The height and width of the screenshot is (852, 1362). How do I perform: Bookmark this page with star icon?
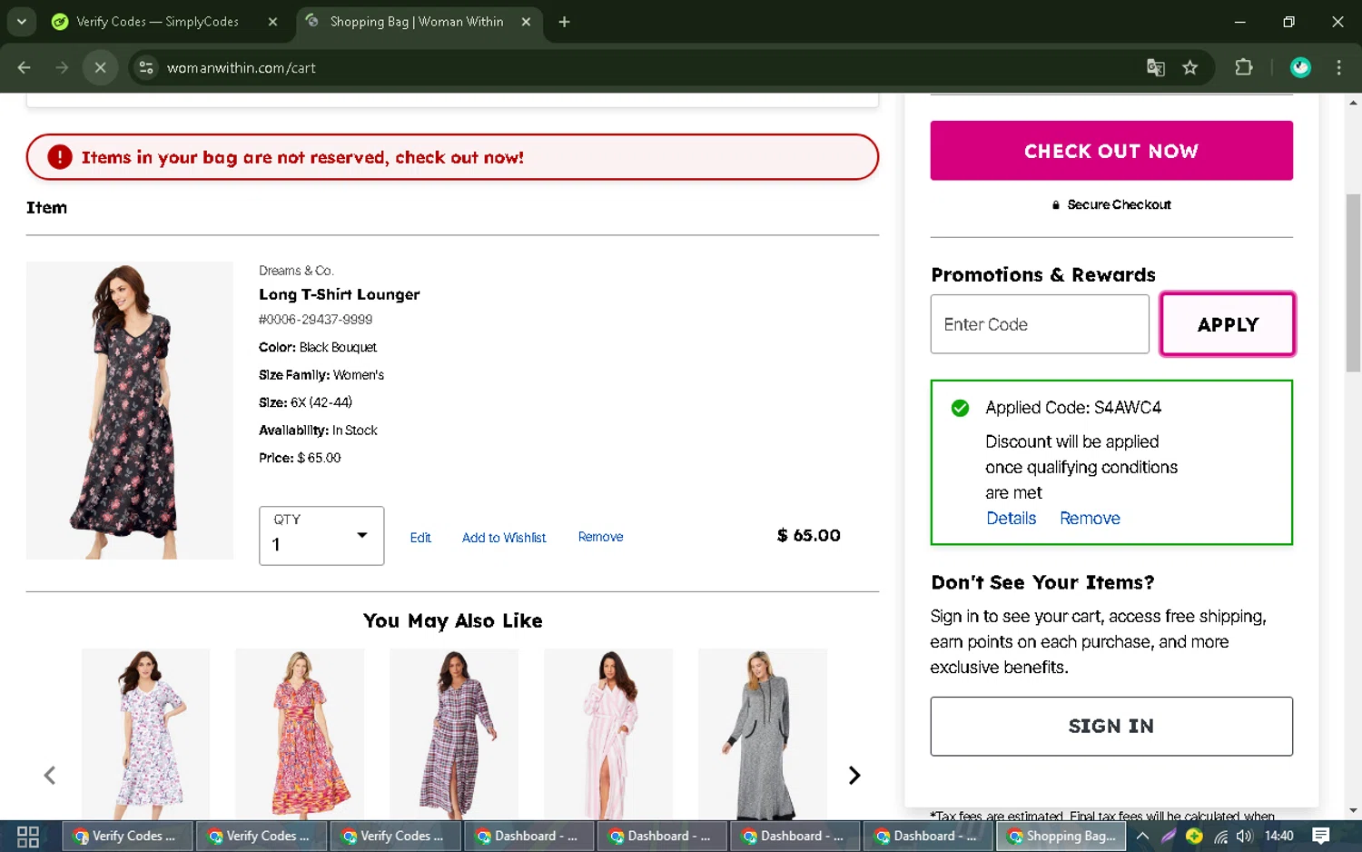click(1189, 67)
